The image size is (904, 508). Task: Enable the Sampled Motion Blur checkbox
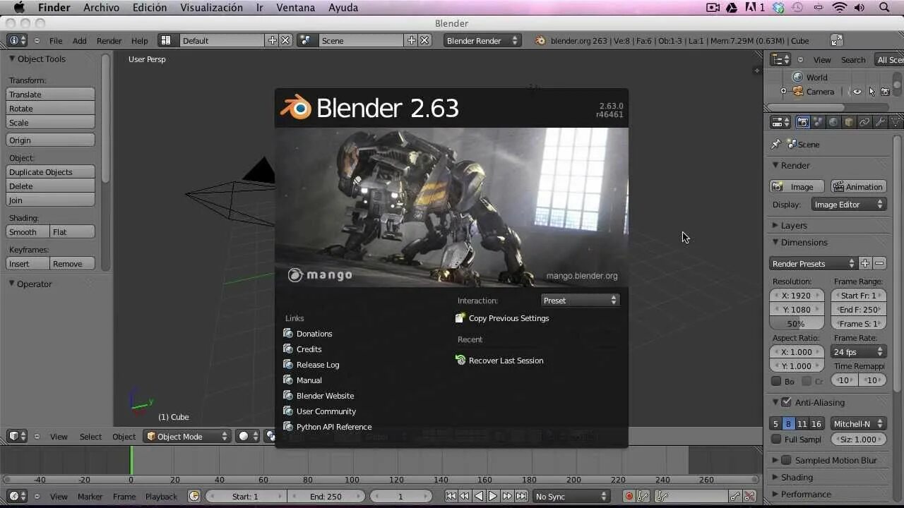(786, 460)
